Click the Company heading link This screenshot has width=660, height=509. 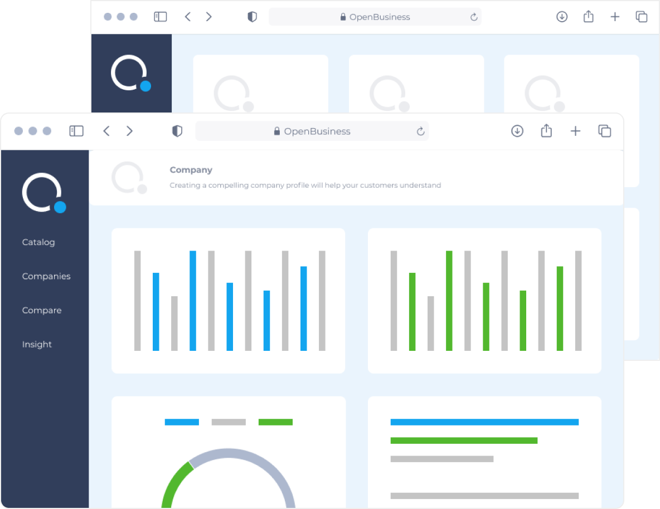coord(191,170)
